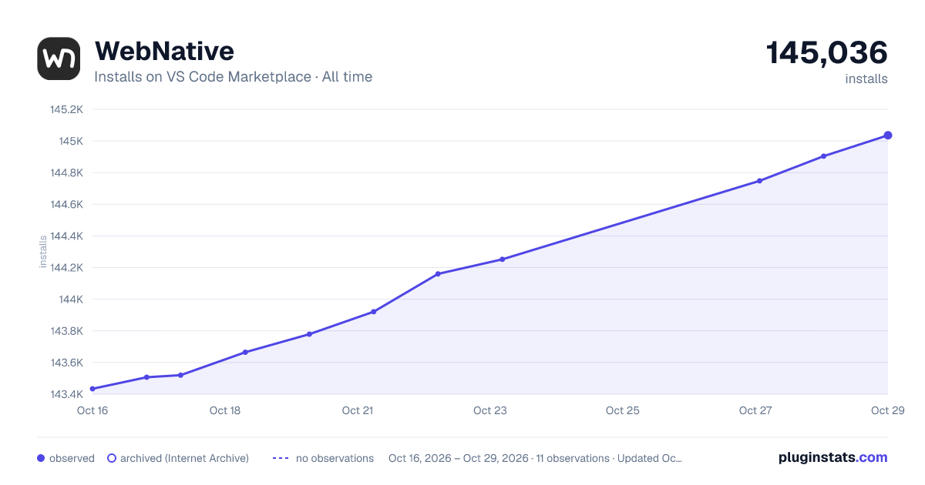This screenshot has height=485, width=925.
Task: Click the subtitle 'Installs on VS Code Marketplace · All time'
Action: tap(233, 77)
